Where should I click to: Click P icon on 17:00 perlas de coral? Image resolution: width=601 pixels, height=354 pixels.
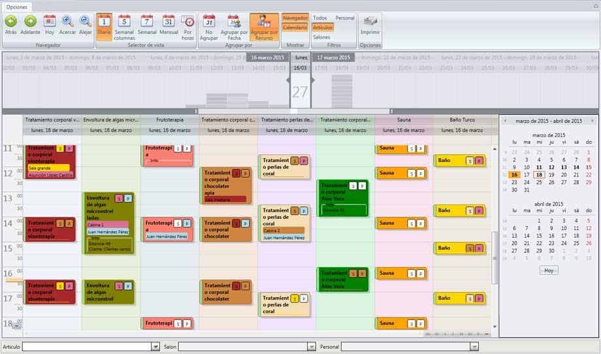[x=304, y=298]
